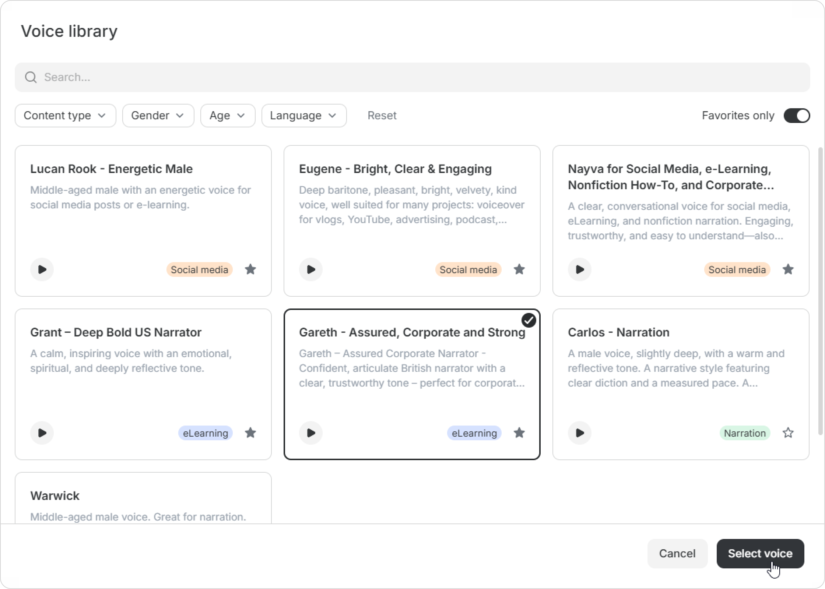The image size is (825, 589).
Task: Toggle favorite star for Grant voice
Action: pyautogui.click(x=250, y=433)
